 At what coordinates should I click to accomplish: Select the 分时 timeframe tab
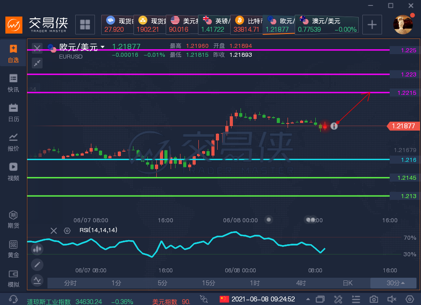(70, 283)
